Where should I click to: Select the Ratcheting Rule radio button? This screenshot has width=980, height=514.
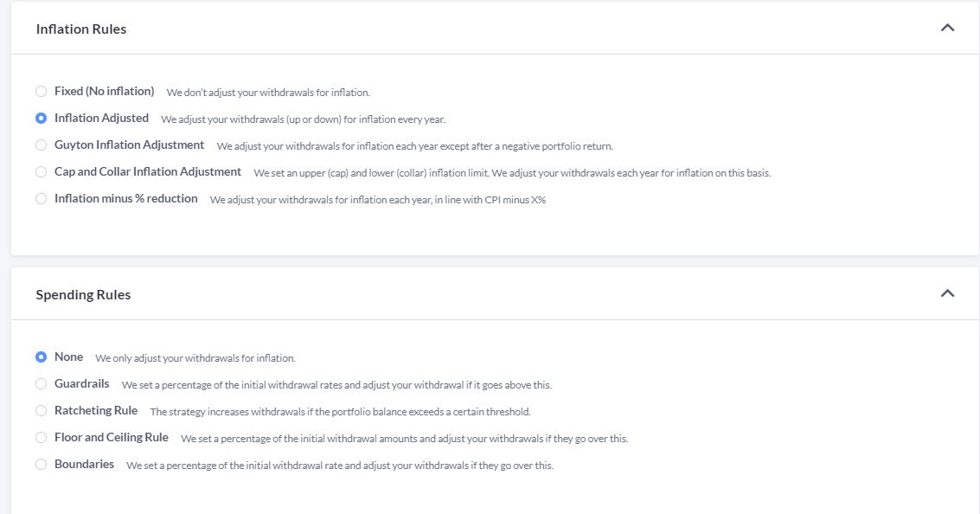[x=41, y=410]
